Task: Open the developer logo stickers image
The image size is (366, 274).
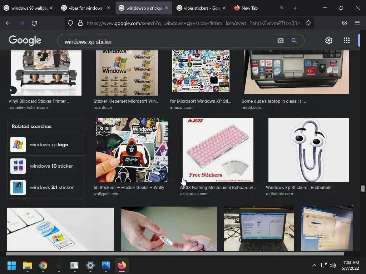Action: [201, 71]
